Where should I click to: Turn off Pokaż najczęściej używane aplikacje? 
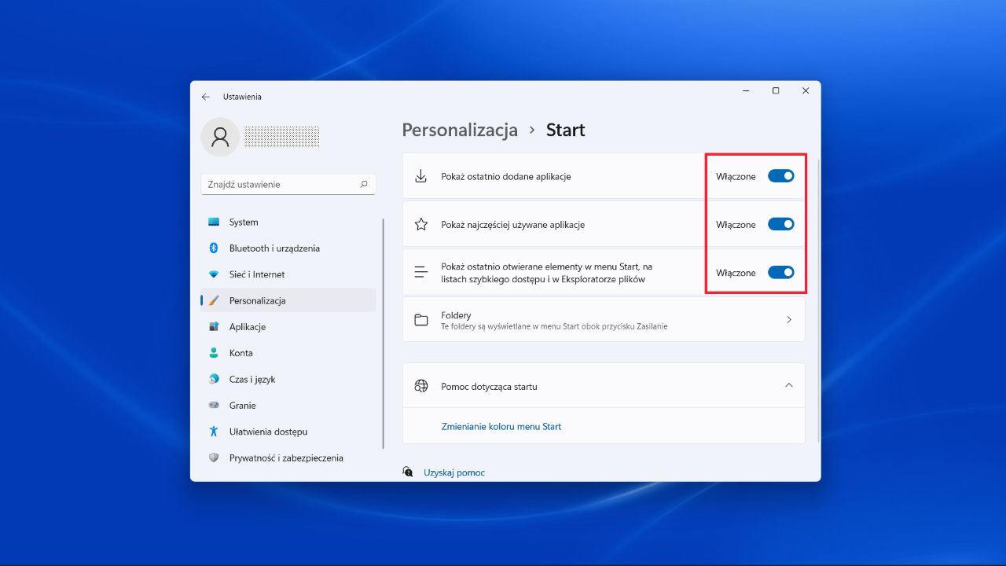tap(780, 224)
